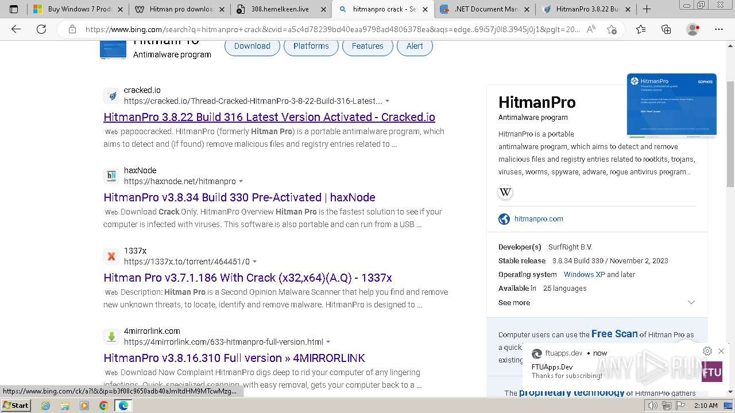Click the vertical page scrollbar
Viewport: 735px width, 413px height.
(730, 134)
